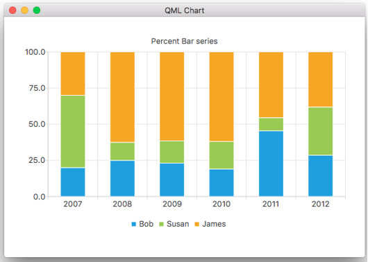The height and width of the screenshot is (262, 368).
Task: Click Bob's blue segment for 2009
Action: click(x=172, y=180)
